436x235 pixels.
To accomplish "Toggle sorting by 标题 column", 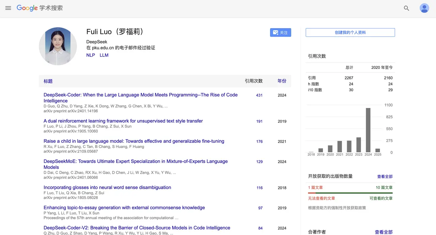I will pyautogui.click(x=48, y=81).
